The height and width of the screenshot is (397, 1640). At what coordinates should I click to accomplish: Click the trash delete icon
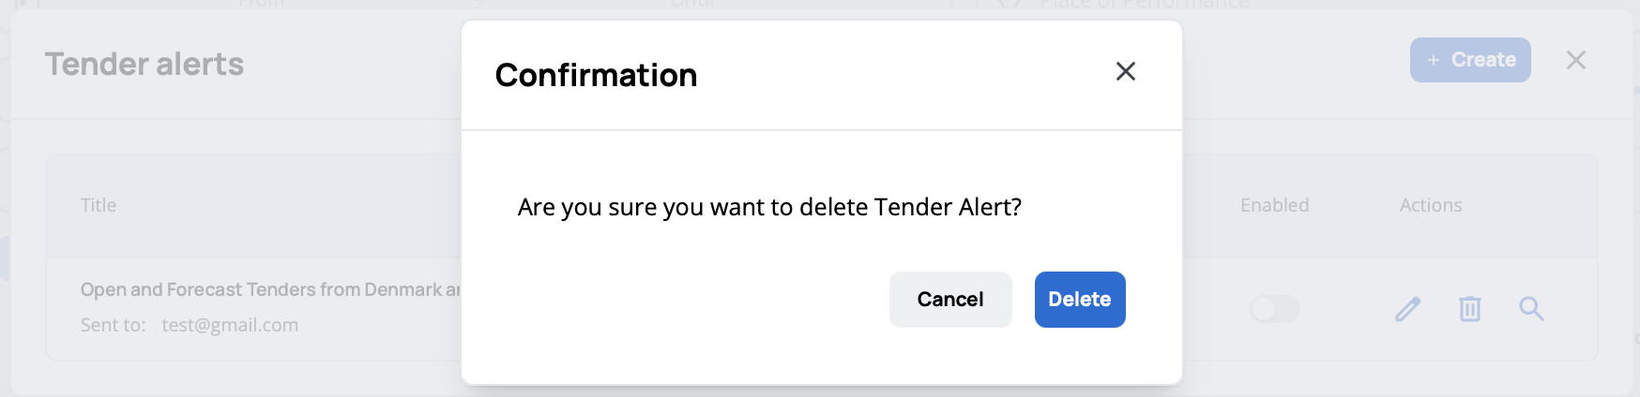[1469, 309]
